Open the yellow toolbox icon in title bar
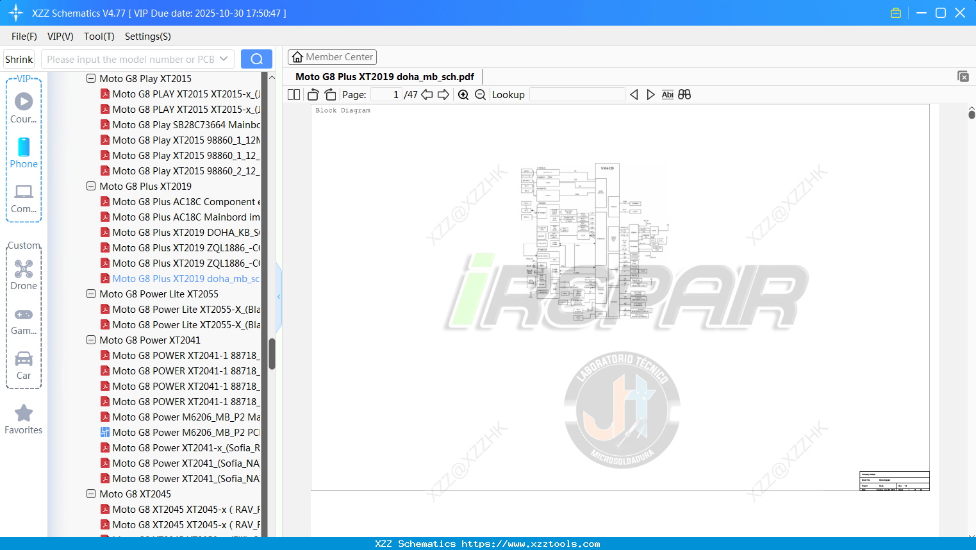Screen dimensions: 976x550 pos(896,13)
